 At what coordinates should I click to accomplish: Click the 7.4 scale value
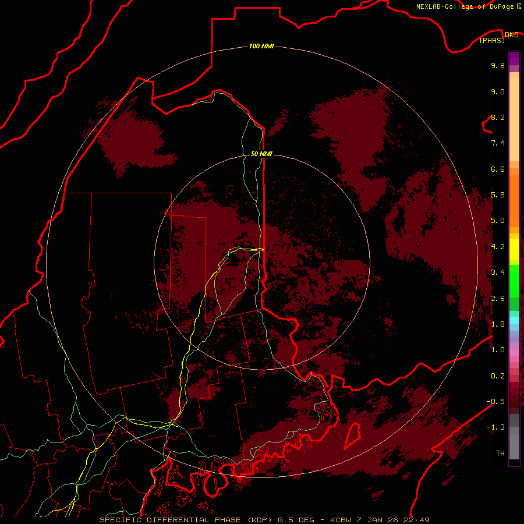(498, 143)
